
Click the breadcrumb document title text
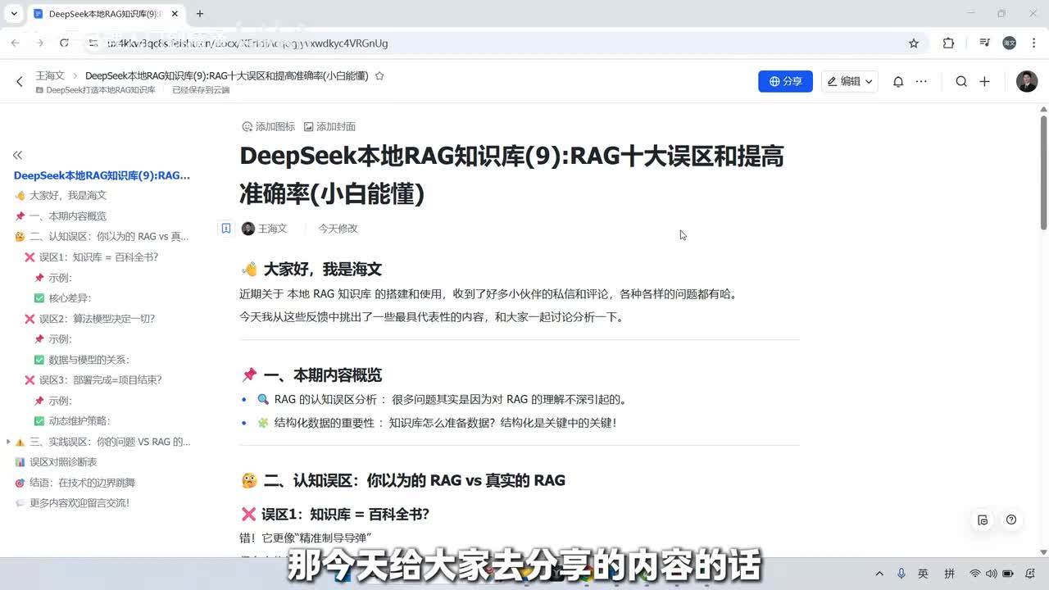coord(226,75)
